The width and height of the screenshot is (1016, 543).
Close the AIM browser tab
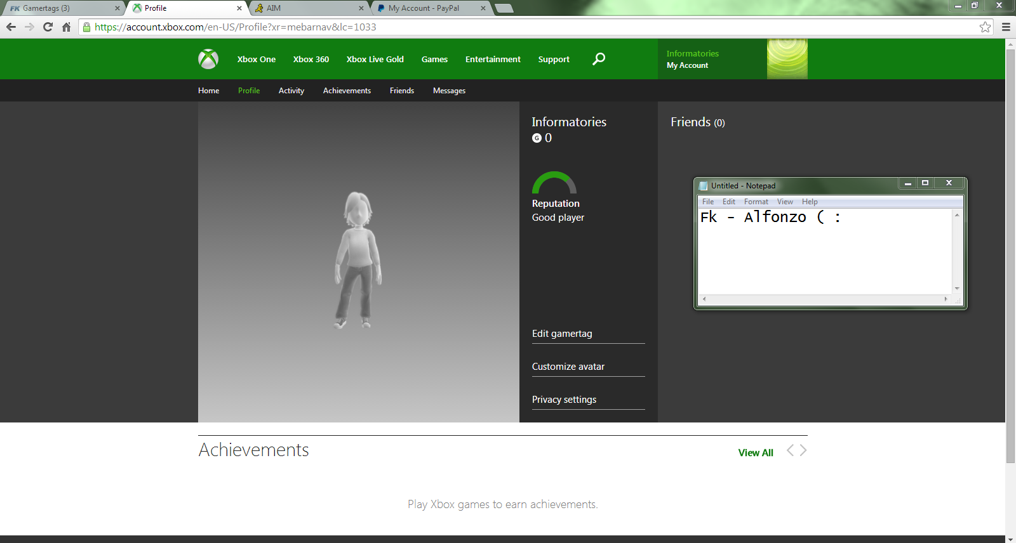coord(361,8)
